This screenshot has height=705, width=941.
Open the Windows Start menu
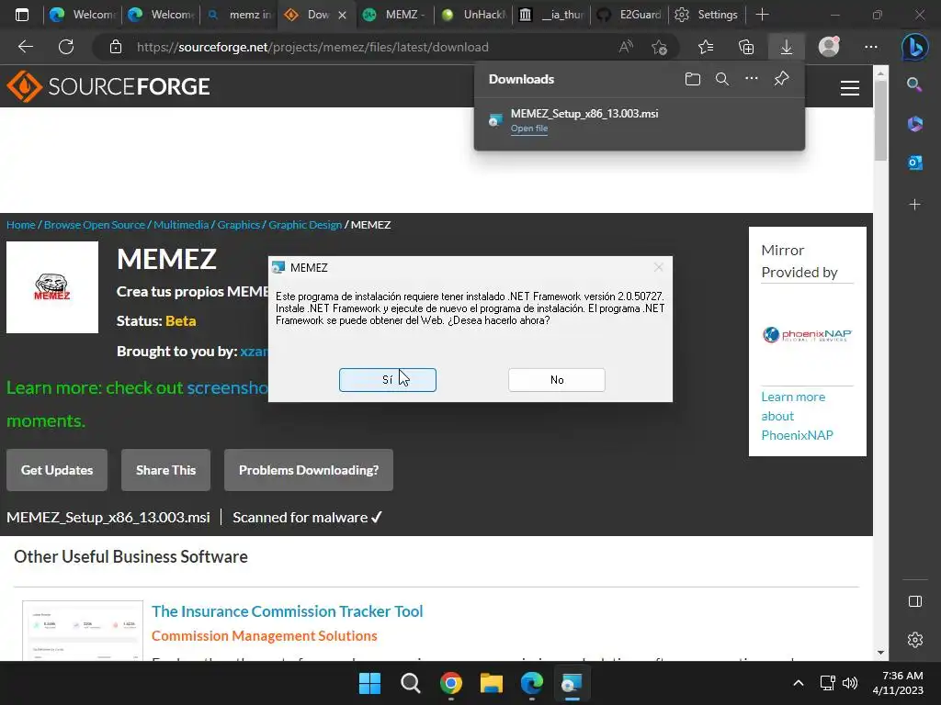[369, 683]
